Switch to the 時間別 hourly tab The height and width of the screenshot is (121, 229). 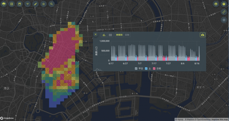tap(119, 35)
